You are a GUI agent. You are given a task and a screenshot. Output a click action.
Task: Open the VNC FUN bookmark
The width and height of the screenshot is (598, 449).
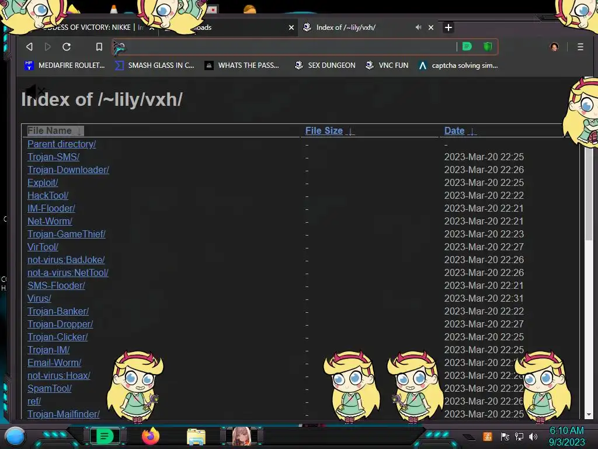coord(387,65)
